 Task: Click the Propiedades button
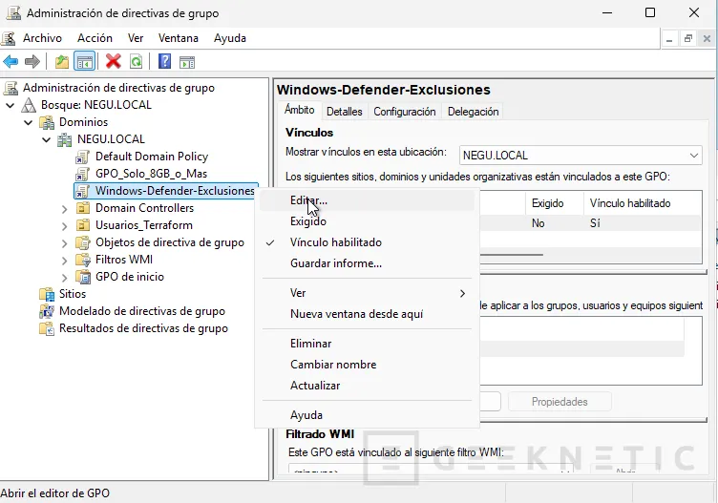coord(560,402)
